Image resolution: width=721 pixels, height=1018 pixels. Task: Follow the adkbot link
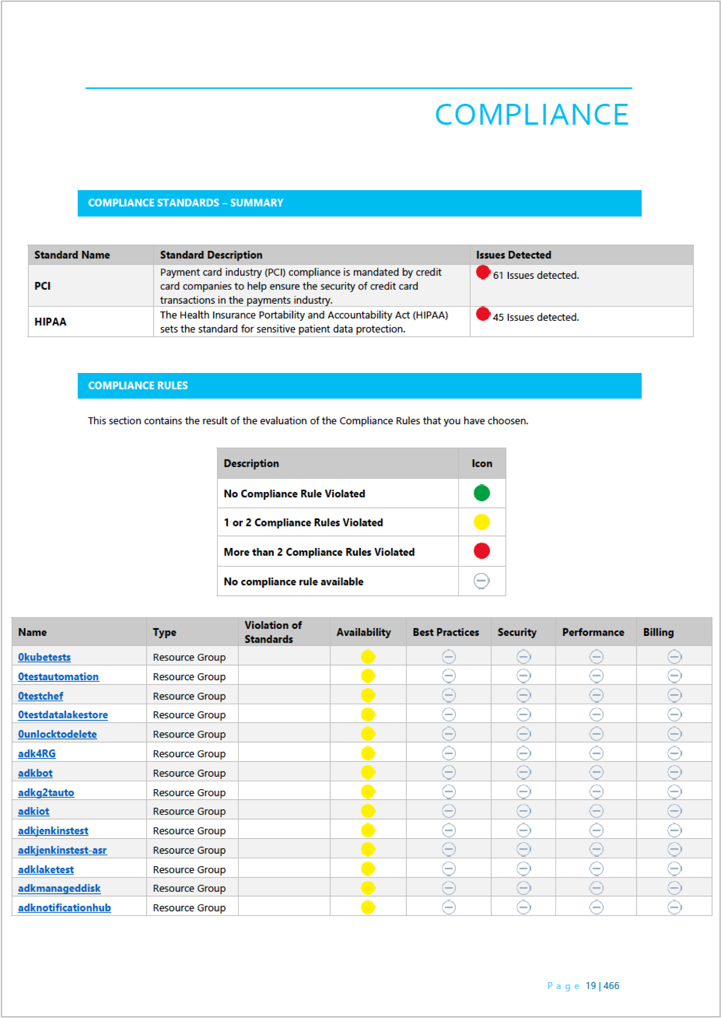tap(35, 773)
